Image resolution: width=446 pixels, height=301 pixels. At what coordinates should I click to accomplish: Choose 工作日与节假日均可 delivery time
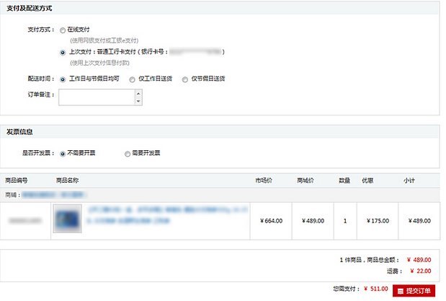[63, 79]
